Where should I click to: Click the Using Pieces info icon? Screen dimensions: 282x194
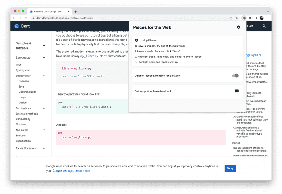click(136, 40)
